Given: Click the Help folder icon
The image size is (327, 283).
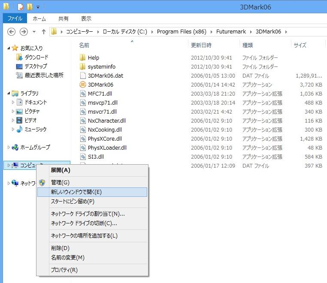Looking at the screenshot, I should click(x=82, y=57).
